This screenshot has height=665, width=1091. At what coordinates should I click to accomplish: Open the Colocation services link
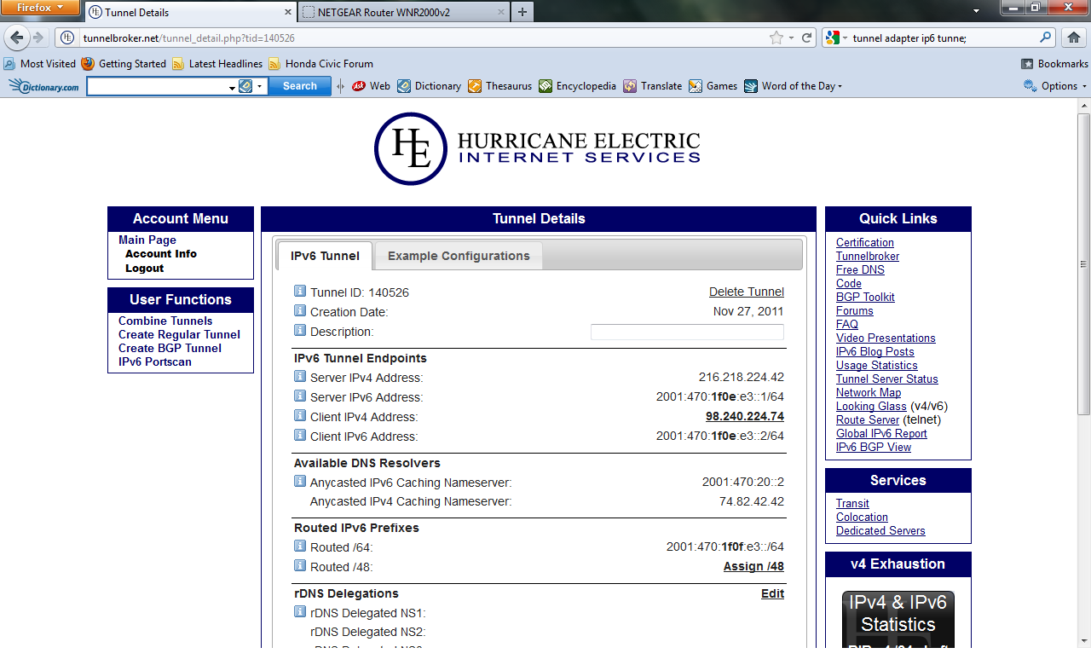point(862,517)
